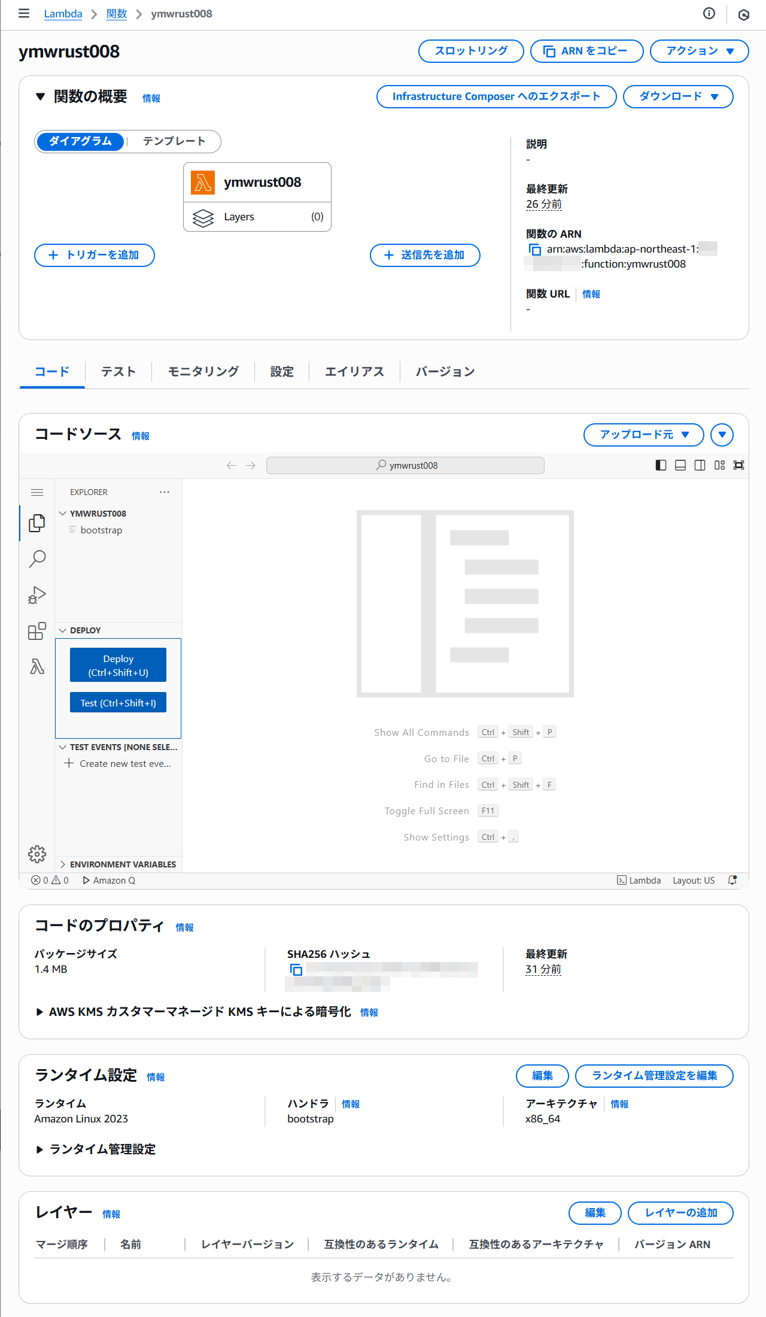The image size is (766, 1317).
Task: Open the Run and Debug icon
Action: click(37, 595)
